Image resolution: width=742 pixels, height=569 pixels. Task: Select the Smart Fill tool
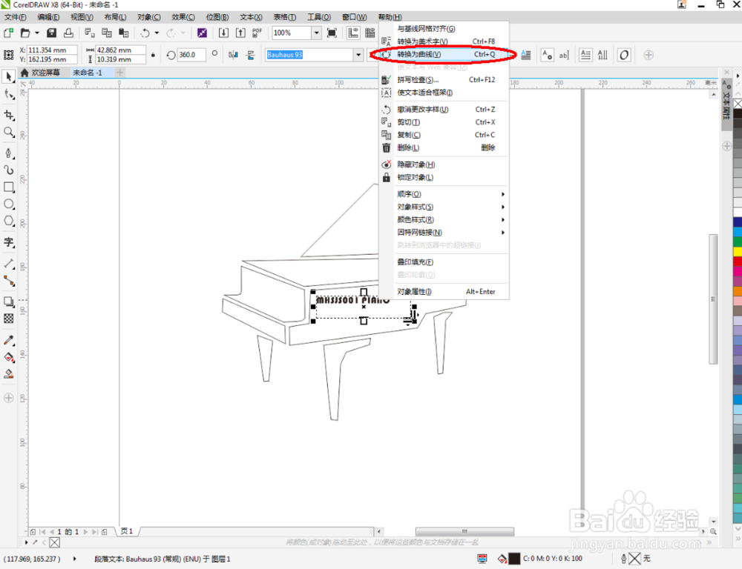point(8,374)
